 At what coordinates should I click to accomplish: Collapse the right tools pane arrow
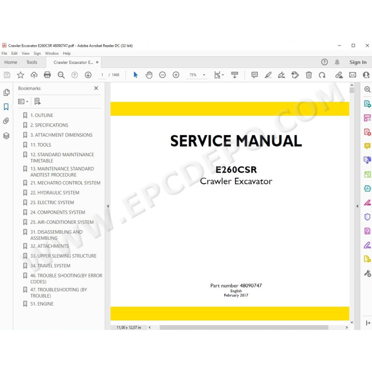tap(357, 206)
